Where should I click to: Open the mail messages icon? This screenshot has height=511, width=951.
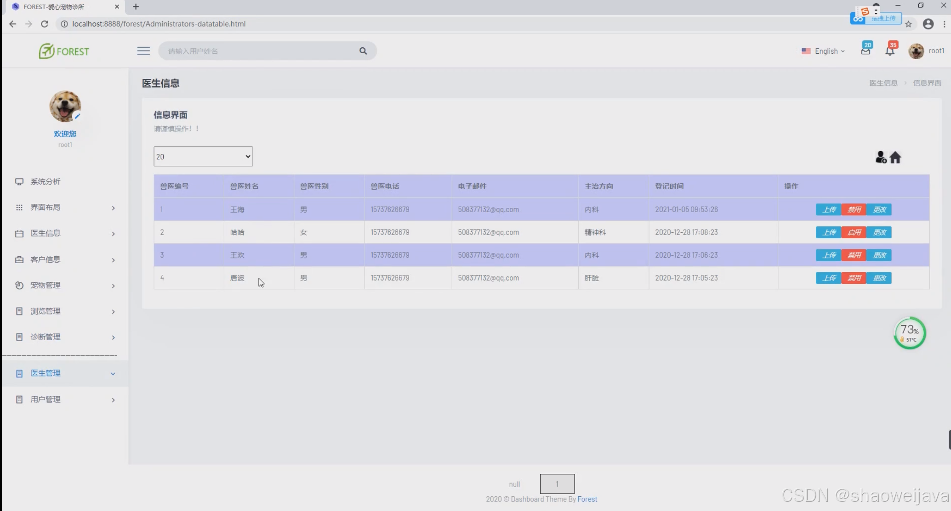866,51
